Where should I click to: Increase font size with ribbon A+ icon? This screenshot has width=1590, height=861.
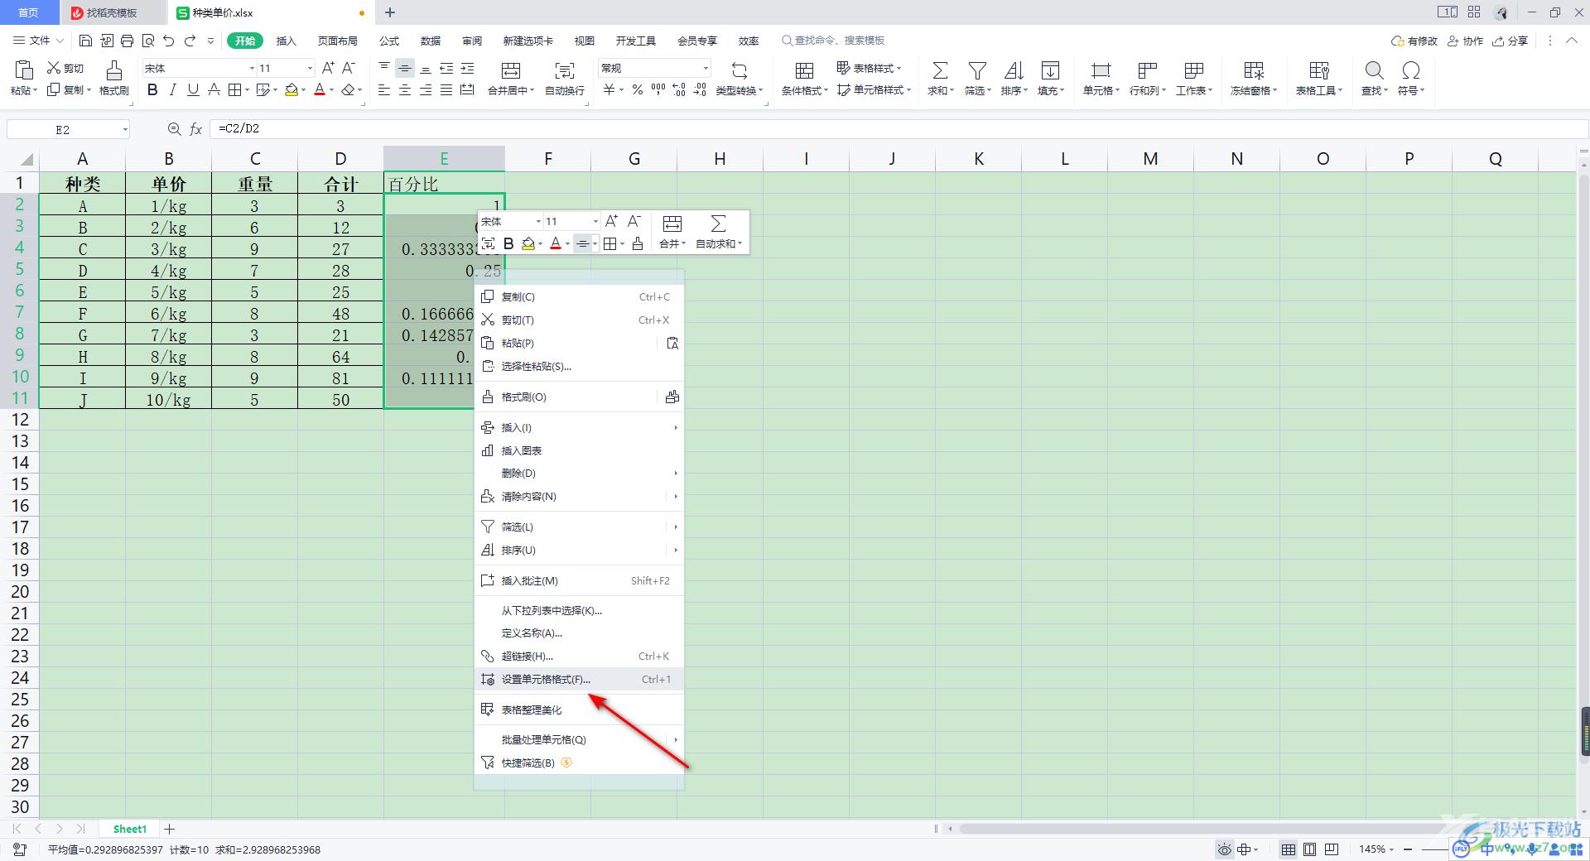point(328,68)
